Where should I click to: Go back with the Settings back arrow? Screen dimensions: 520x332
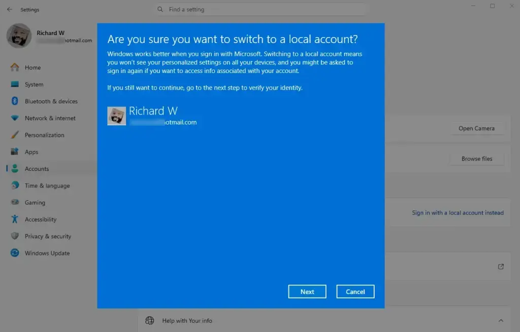click(9, 10)
